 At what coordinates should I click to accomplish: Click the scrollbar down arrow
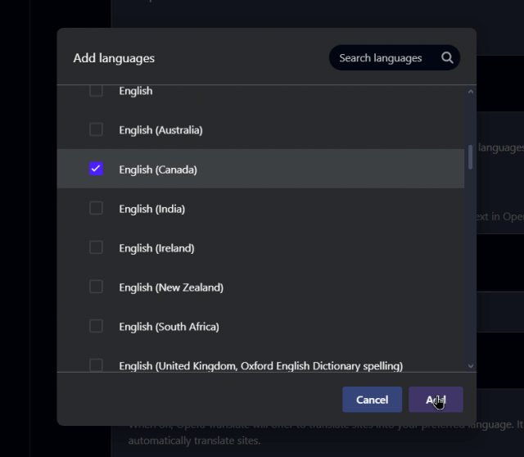pyautogui.click(x=471, y=366)
